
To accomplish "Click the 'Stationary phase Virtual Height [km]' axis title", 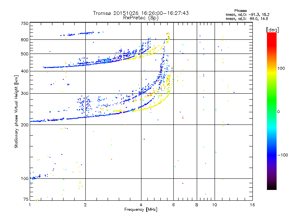I will coord(16,111).
